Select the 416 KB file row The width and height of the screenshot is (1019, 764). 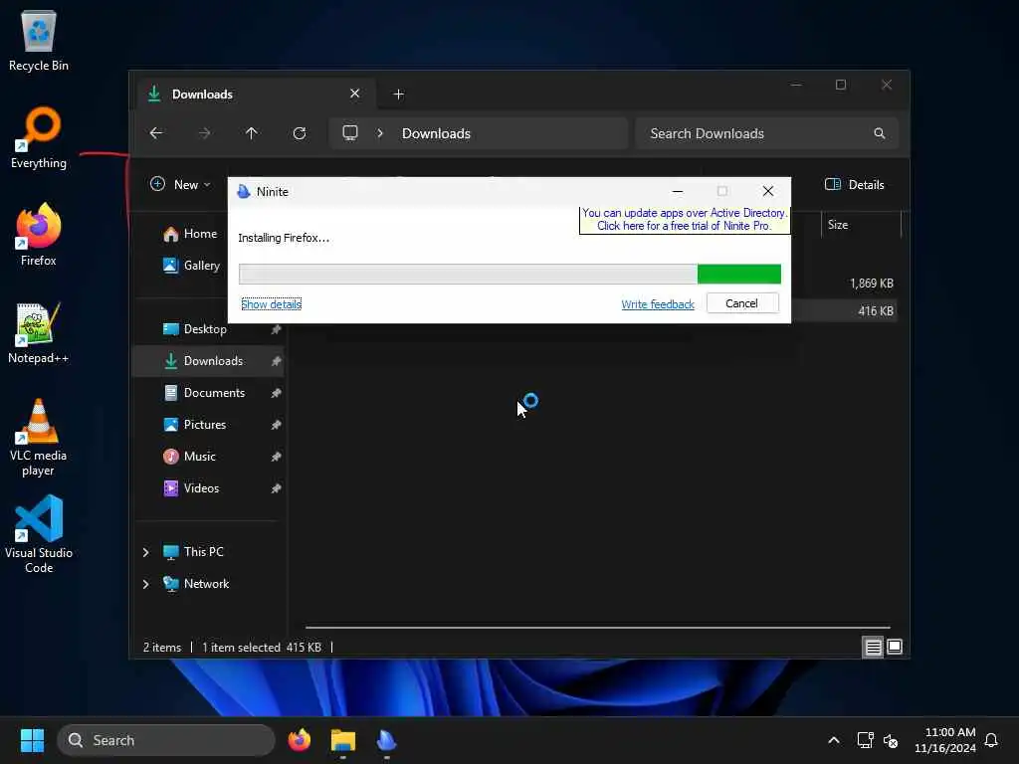pos(845,311)
